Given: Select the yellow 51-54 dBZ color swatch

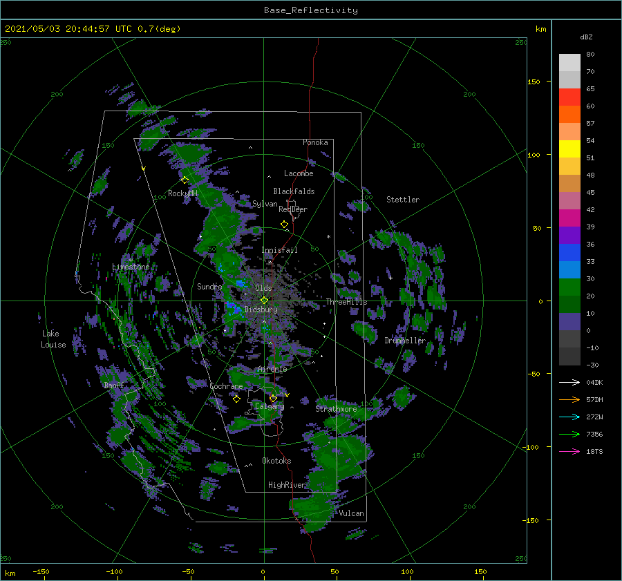Looking at the screenshot, I should [569, 149].
